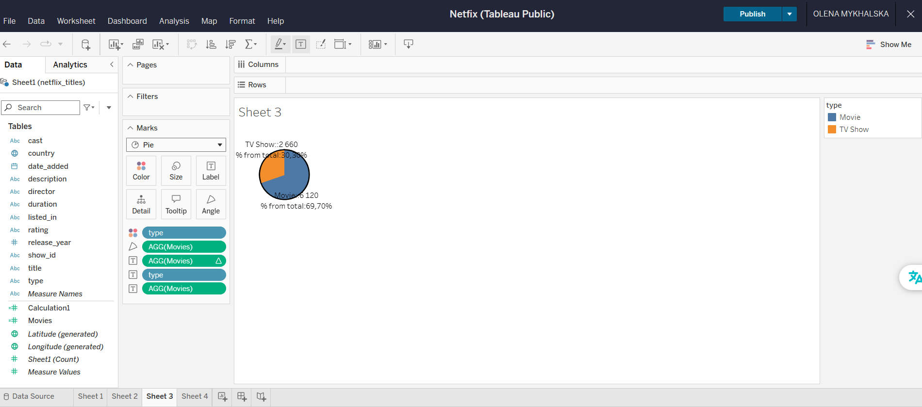This screenshot has width=922, height=407.
Task: Select the release_year field
Action: click(49, 243)
